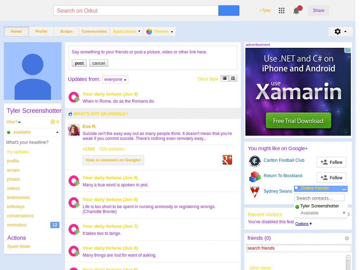Screen dimensions: 360x270
Task: Click the Carlton Football Club logo
Action: point(255,161)
